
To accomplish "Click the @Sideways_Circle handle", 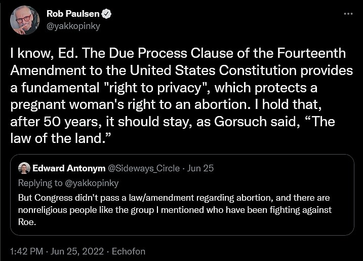I will click(x=144, y=168).
